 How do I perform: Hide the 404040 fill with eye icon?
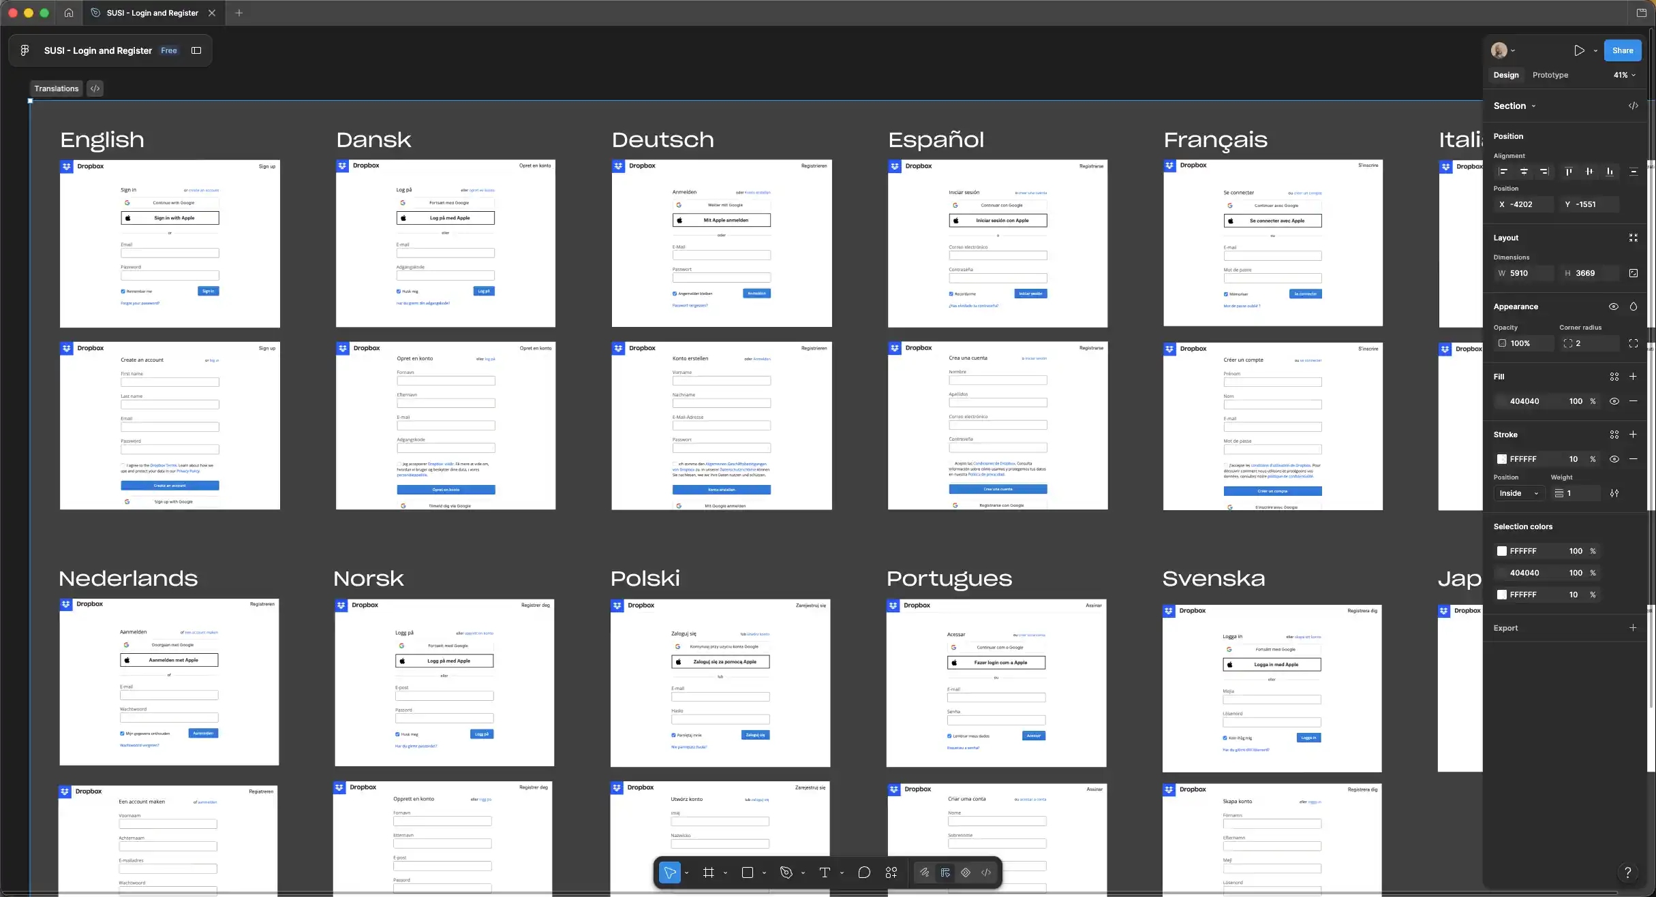pos(1614,401)
